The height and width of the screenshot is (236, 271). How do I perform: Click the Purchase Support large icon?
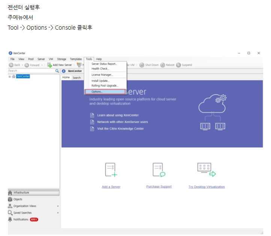[x=159, y=170]
